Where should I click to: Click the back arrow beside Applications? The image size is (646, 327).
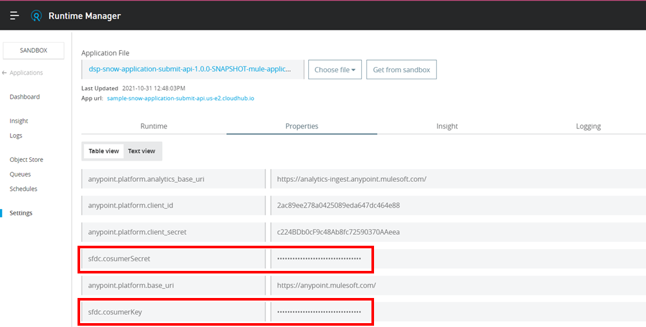tap(5, 73)
